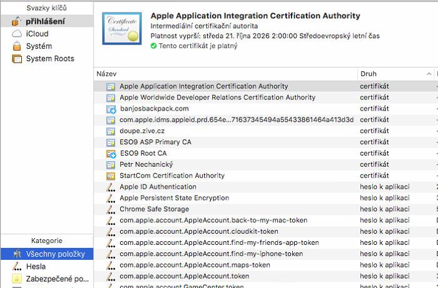Select the System Roots keychain
Screen dimensions: 438x288
[47, 59]
